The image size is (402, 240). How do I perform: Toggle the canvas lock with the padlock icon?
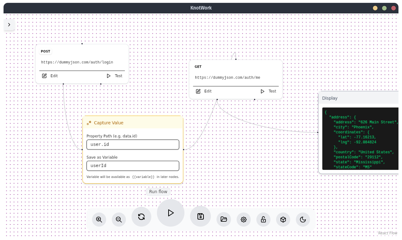click(263, 219)
